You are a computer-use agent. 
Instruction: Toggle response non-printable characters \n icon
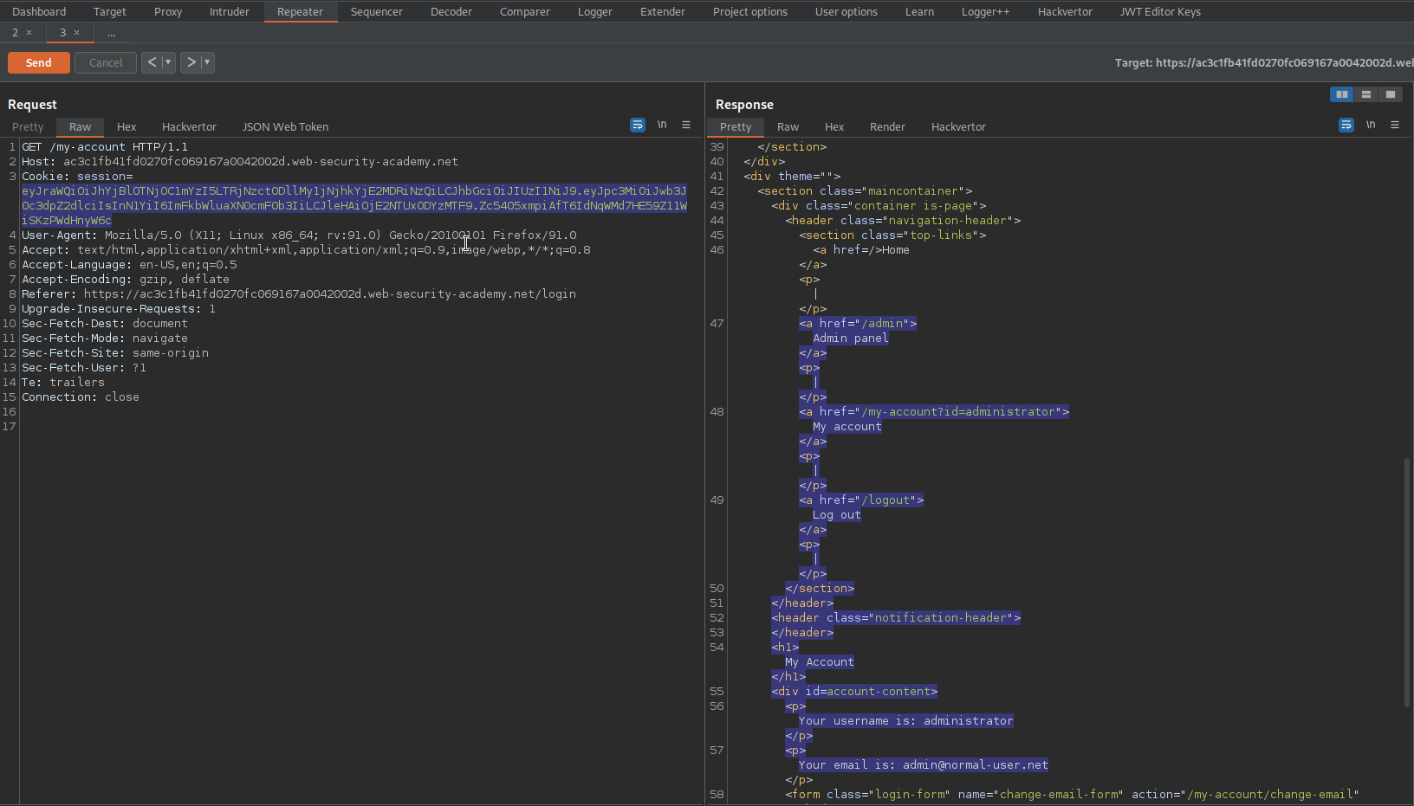pos(1371,125)
